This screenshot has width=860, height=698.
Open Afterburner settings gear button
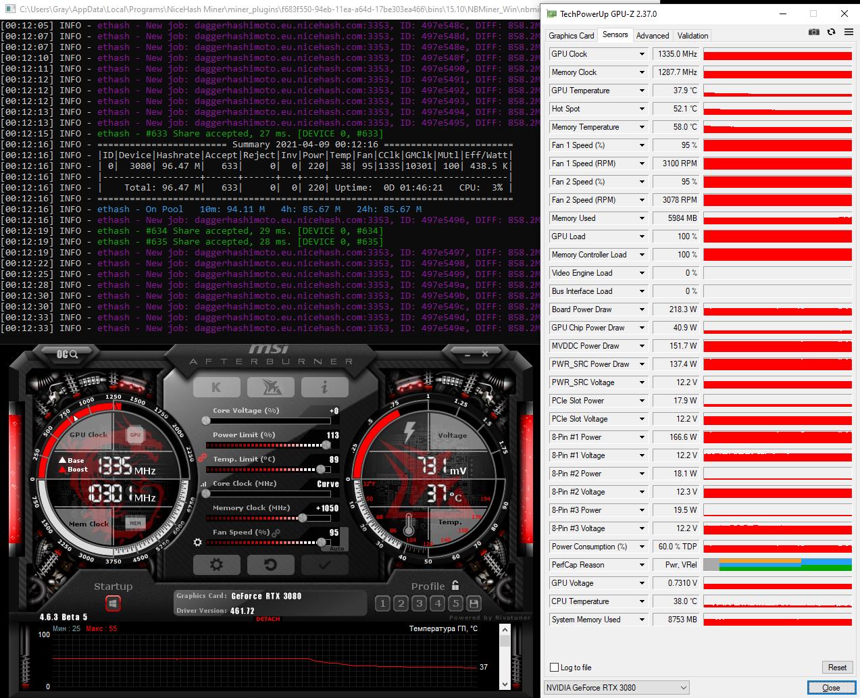(x=216, y=565)
